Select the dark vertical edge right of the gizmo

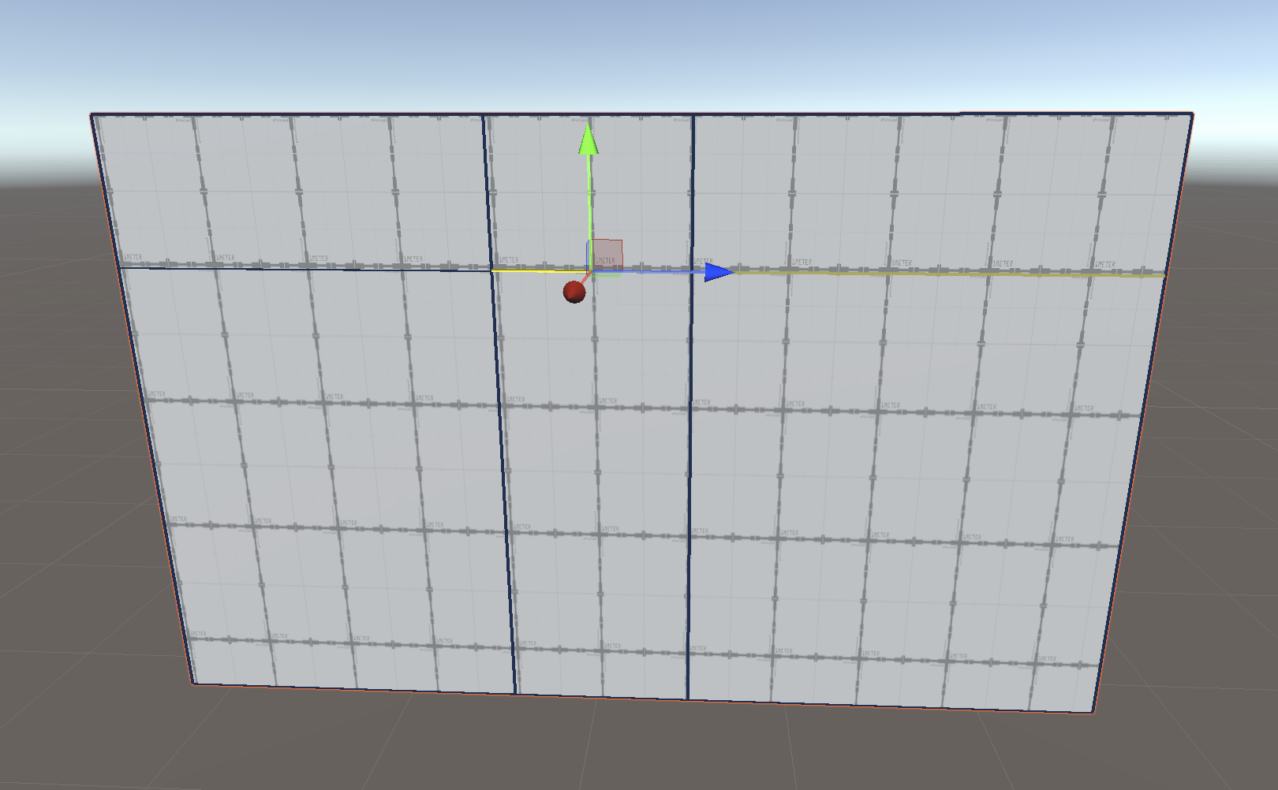(690, 407)
